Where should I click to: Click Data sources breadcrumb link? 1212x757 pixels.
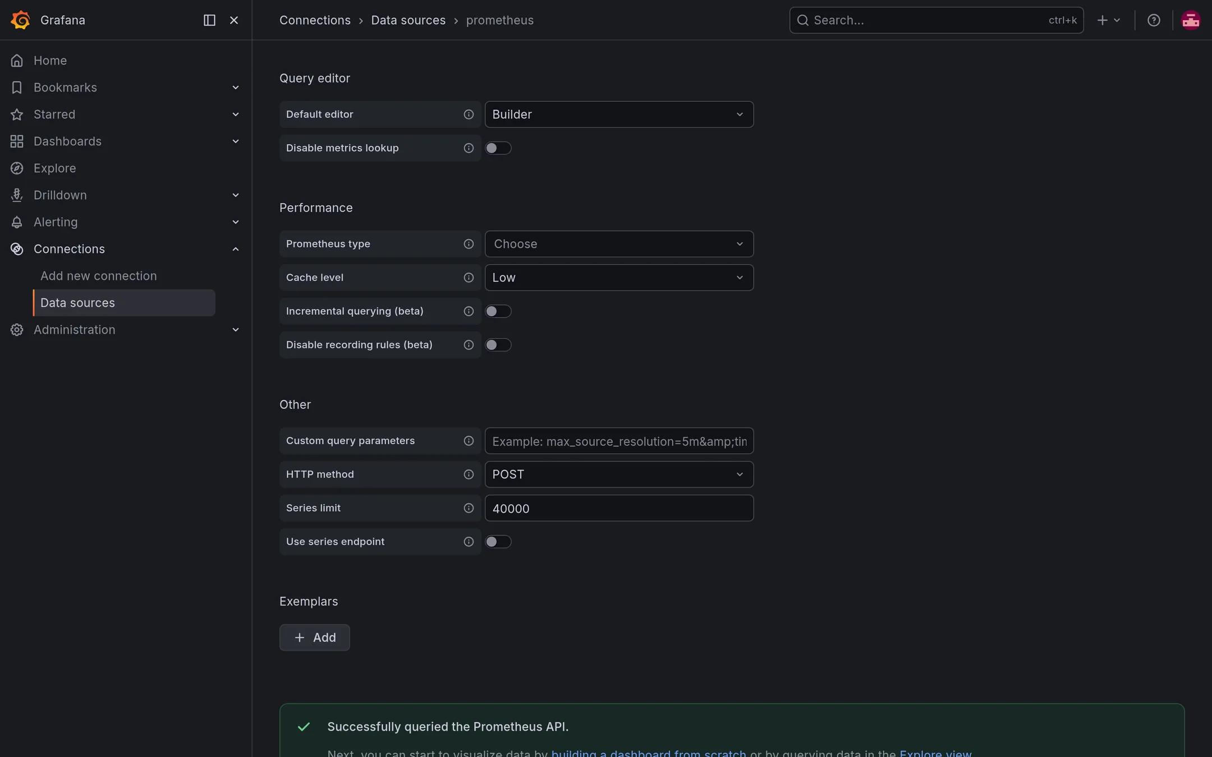point(408,20)
